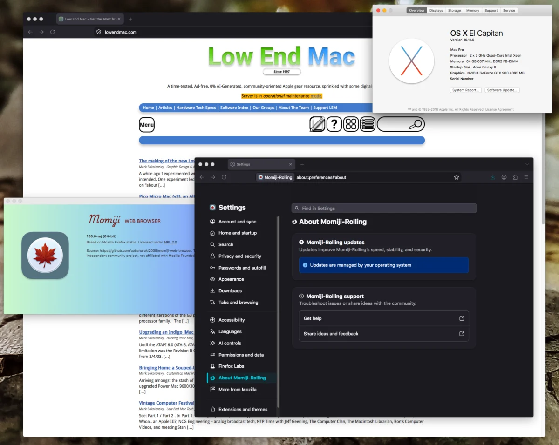This screenshot has height=445, width=559.
Task: Click Share ideas and feedback row
Action: (x=384, y=334)
